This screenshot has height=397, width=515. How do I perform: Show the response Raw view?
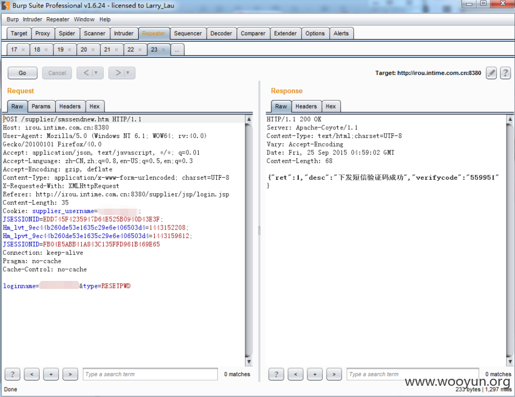pyautogui.click(x=281, y=106)
